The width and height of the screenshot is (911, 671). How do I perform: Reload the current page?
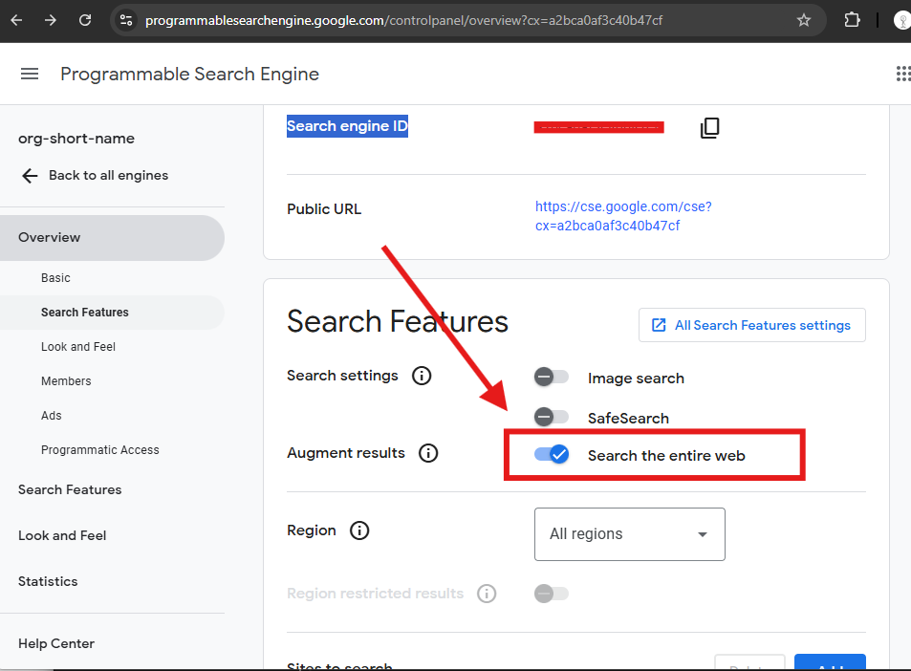[x=85, y=20]
